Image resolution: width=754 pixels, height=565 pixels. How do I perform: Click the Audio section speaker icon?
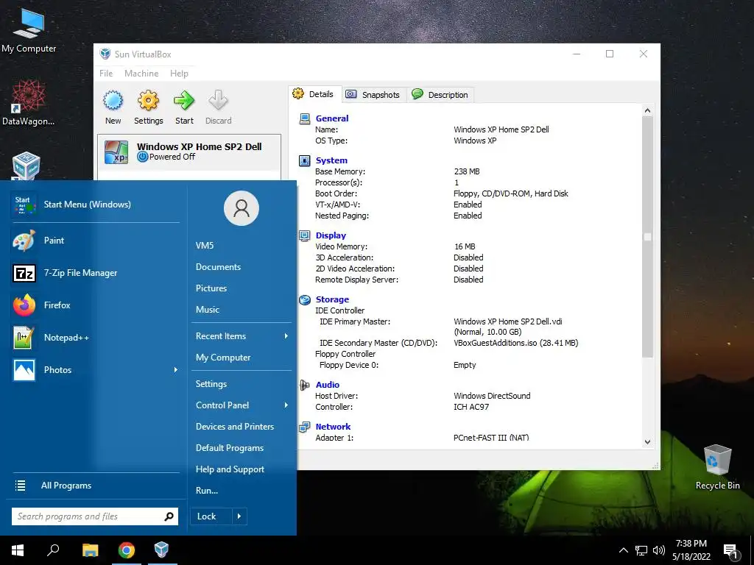click(304, 385)
